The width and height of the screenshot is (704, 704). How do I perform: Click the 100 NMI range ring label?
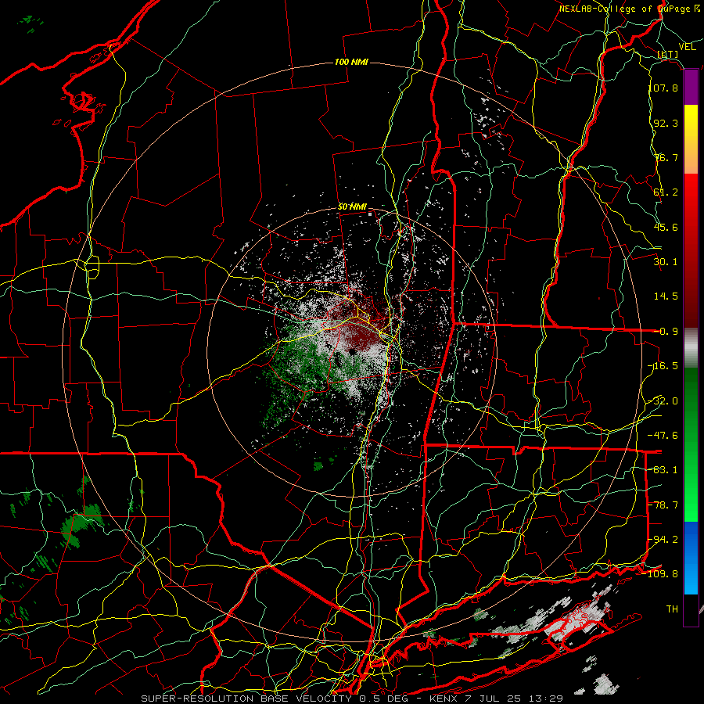[x=351, y=62]
